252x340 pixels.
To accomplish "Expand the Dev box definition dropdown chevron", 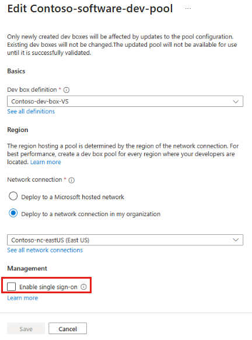I will tap(236, 102).
